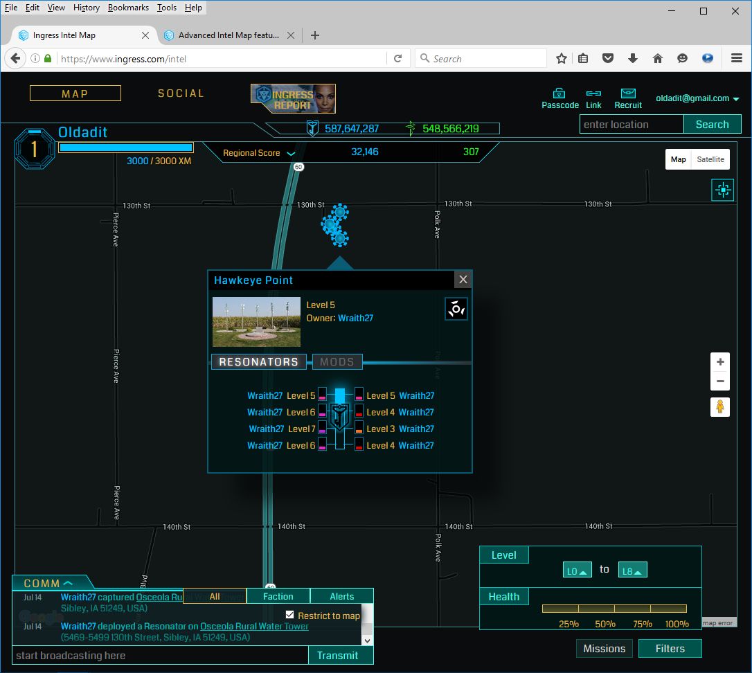This screenshot has width=752, height=673.
Task: Zoom out the map with minus button
Action: (x=720, y=381)
